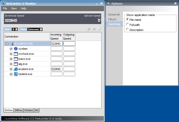Click the Connection column header
The height and width of the screenshot is (122, 179).
[27, 37]
